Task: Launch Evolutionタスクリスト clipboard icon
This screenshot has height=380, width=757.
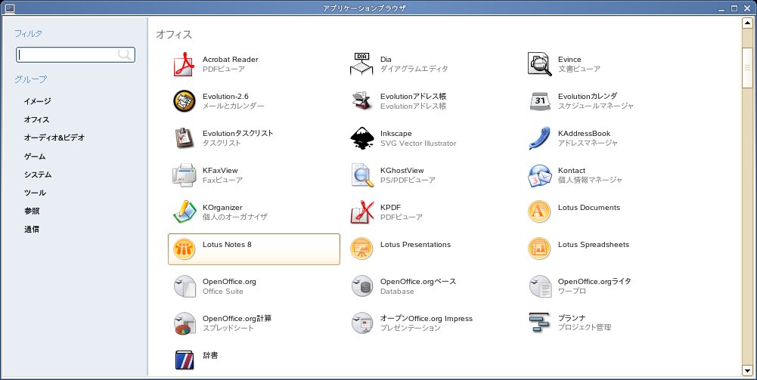Action: (184, 138)
